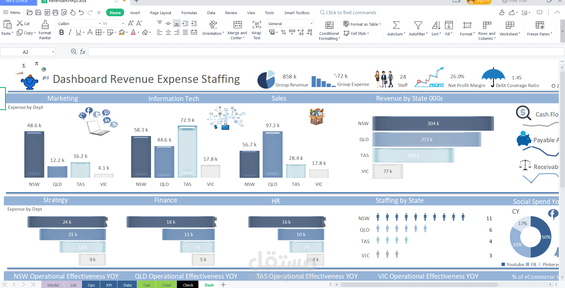Click the AutoFilter funnel icon
565x288 pixels.
[418, 25]
